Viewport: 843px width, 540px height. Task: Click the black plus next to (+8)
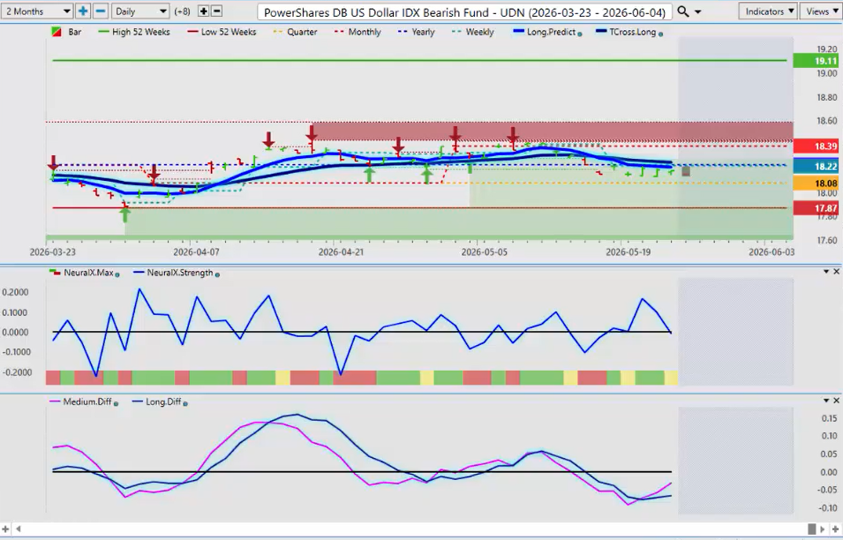[204, 11]
